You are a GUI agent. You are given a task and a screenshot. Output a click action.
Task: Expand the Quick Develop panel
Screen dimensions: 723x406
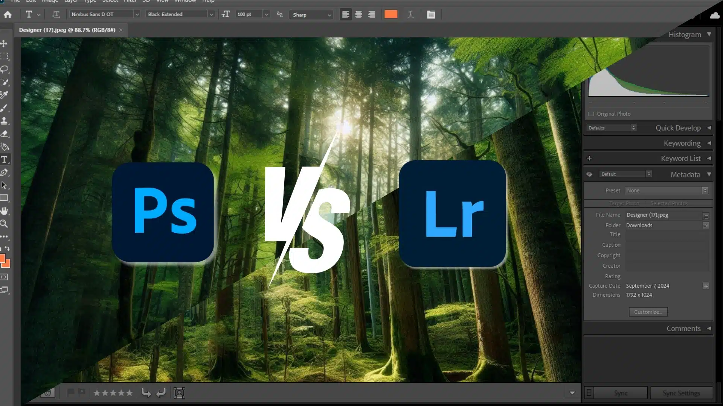click(x=709, y=128)
